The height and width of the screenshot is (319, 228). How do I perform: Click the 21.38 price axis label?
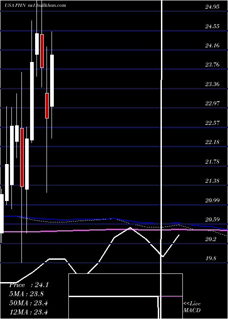point(212,180)
